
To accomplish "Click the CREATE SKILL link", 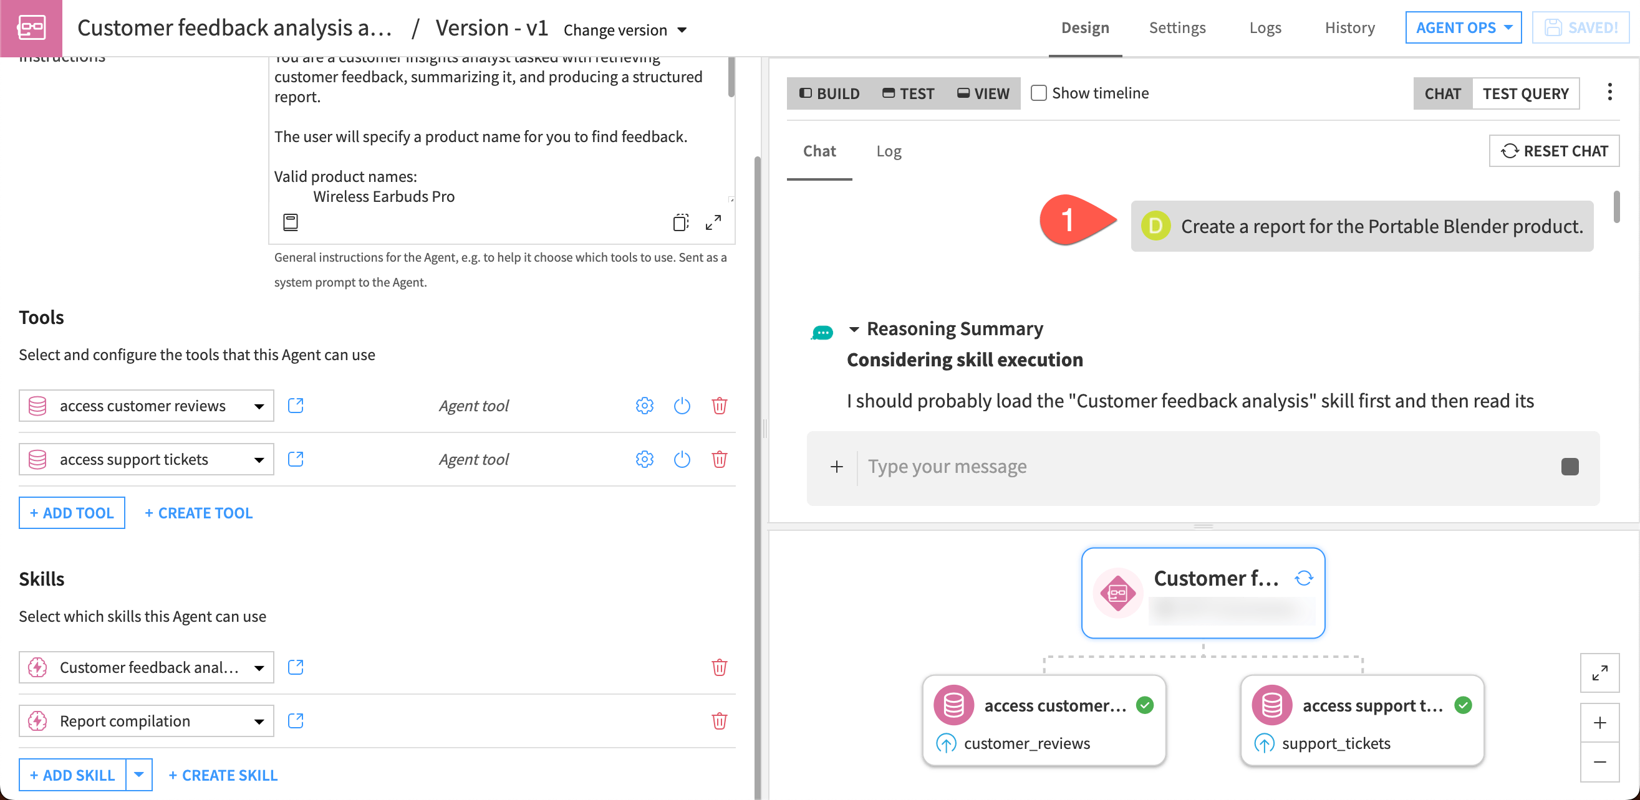I will pos(223,774).
